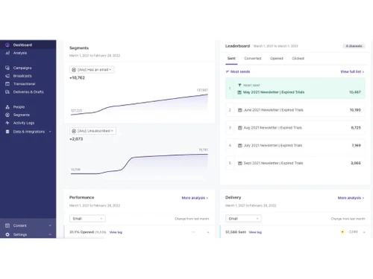The image size is (373, 279).
Task: Click View full list link
Action: [352, 71]
